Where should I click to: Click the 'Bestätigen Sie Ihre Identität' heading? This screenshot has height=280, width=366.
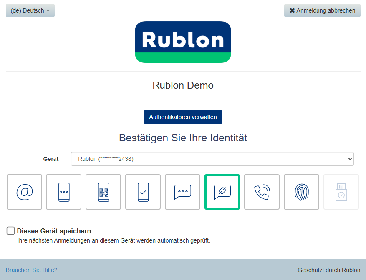tap(183, 137)
